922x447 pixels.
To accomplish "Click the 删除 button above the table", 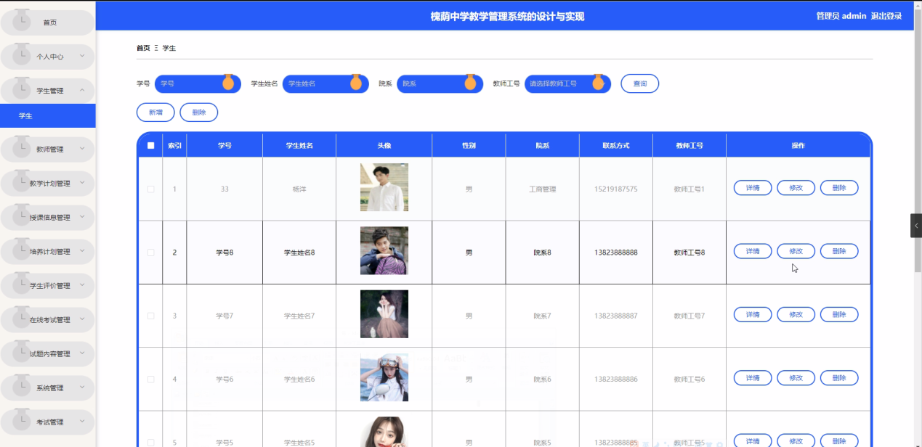I will (x=199, y=112).
